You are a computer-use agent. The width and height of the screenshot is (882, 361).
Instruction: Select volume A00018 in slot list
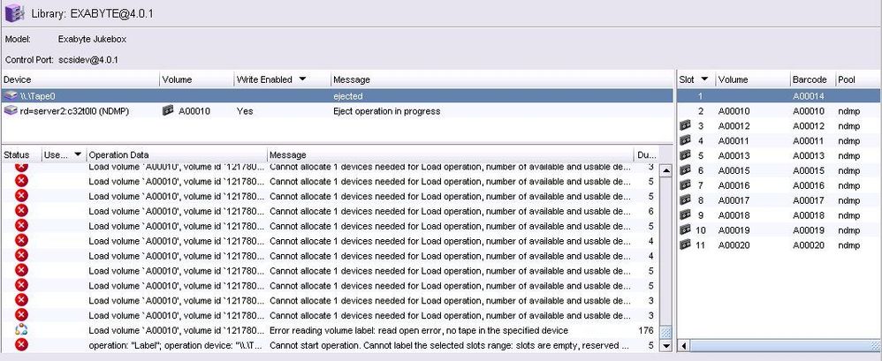point(734,215)
